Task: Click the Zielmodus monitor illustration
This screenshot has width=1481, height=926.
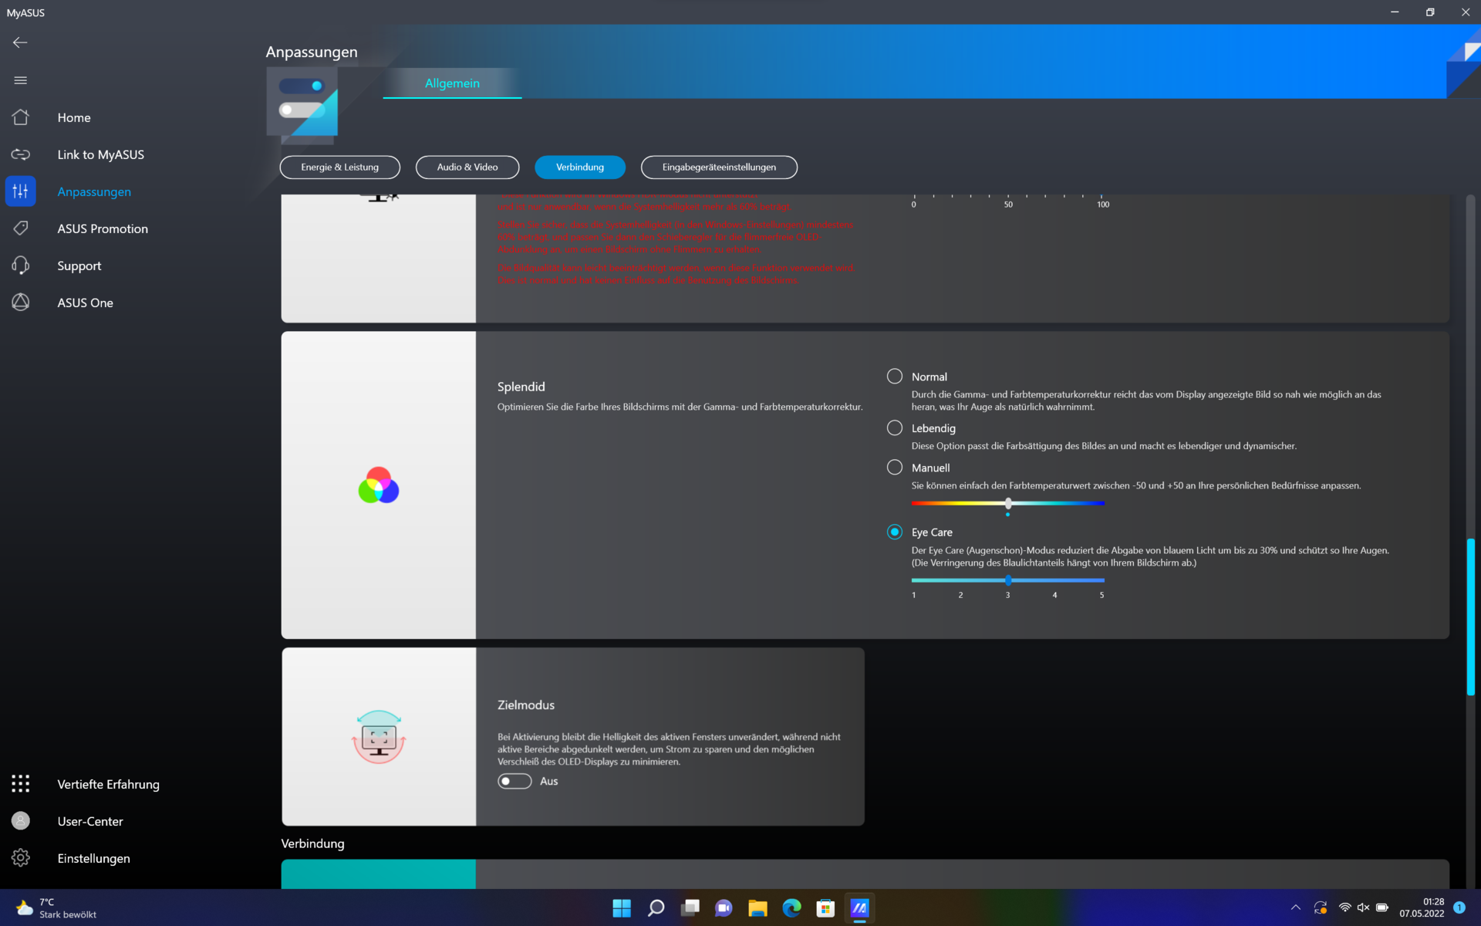Action: pos(379,737)
